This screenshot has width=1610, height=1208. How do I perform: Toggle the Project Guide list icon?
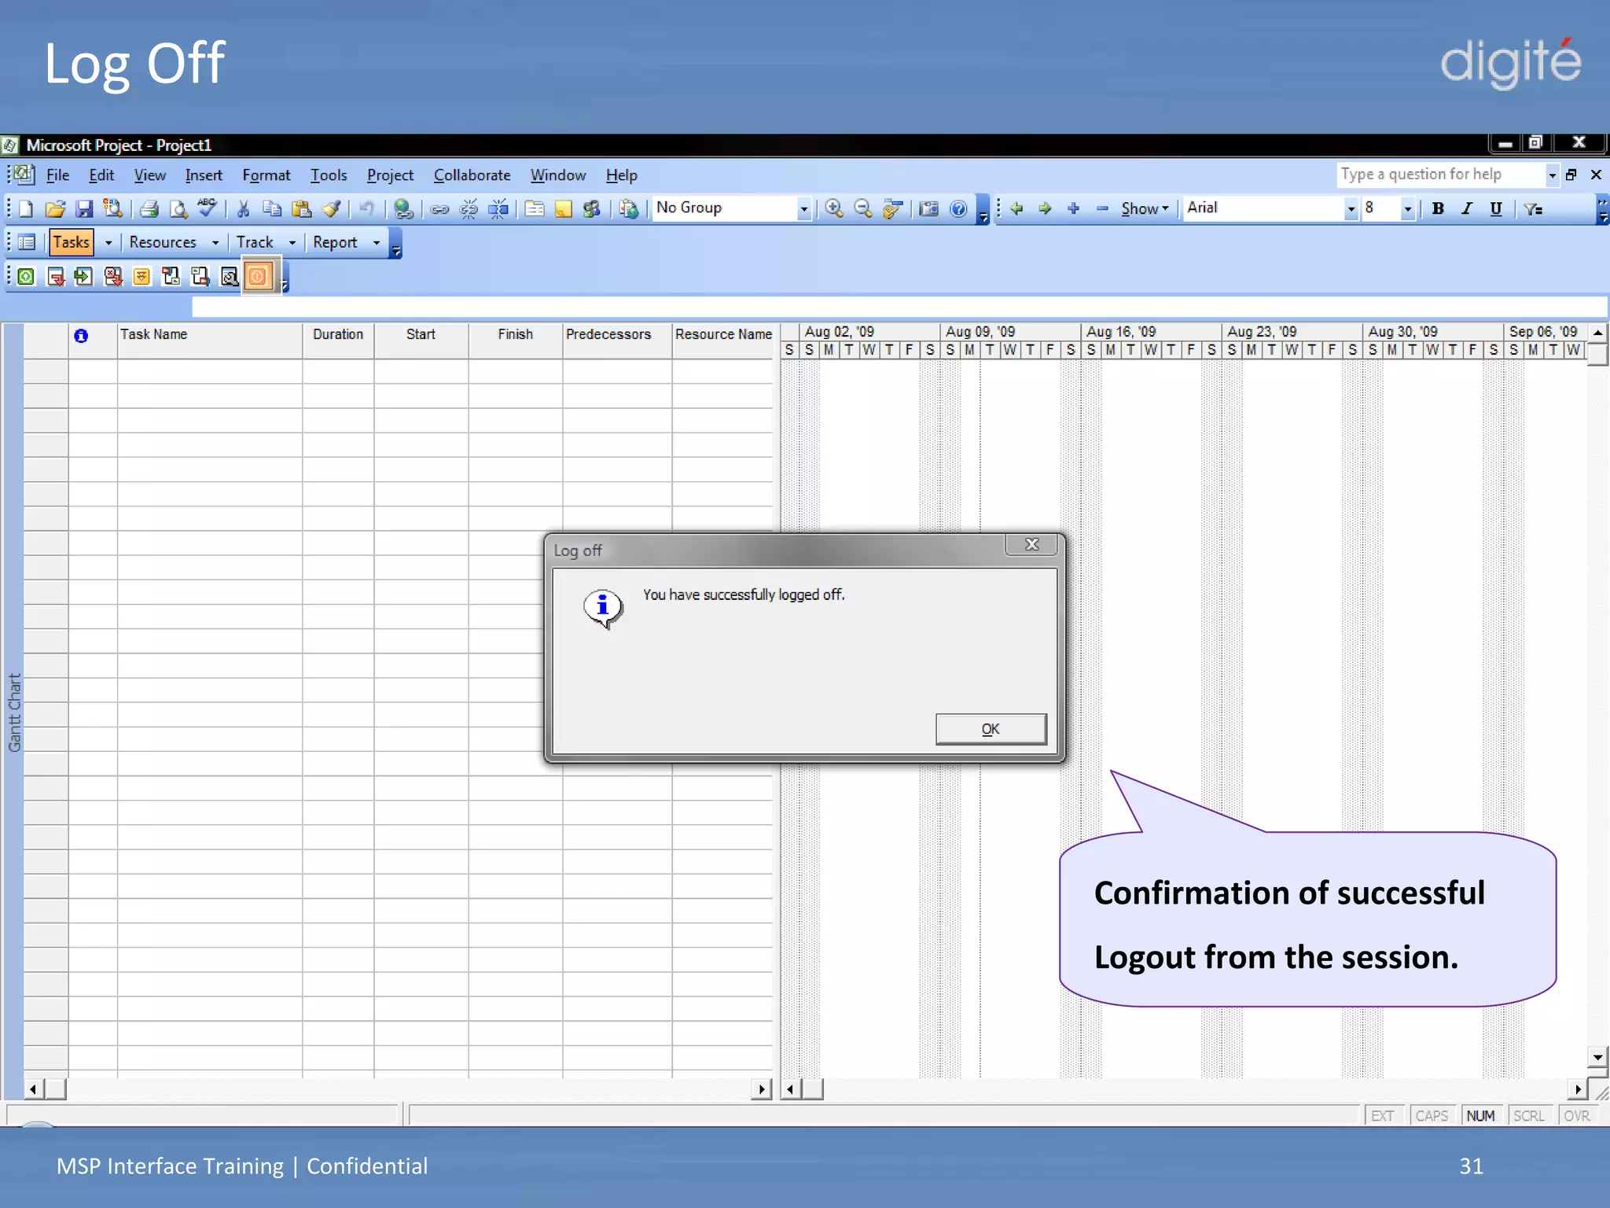27,242
